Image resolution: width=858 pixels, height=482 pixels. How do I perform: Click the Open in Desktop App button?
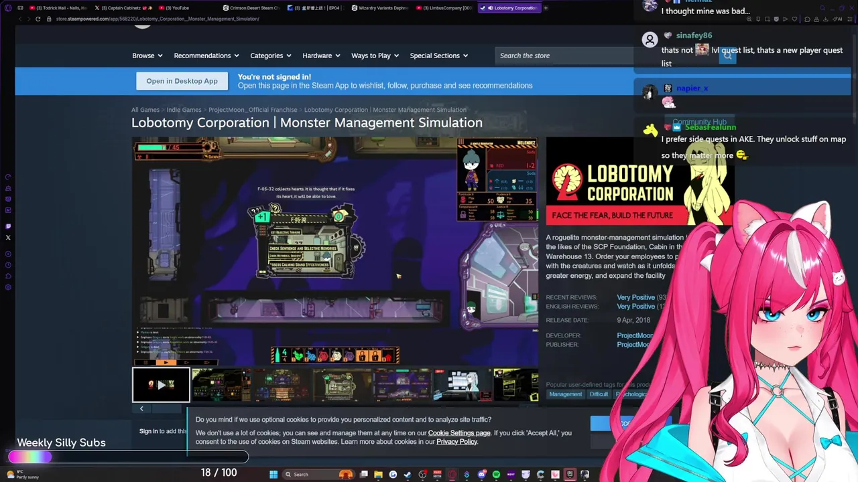point(182,81)
